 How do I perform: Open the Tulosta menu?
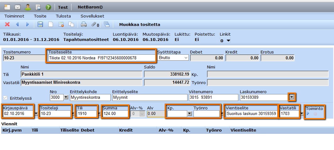[63, 16]
